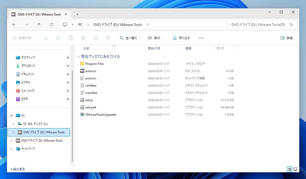Close the DVD ドライブ tab
The image size is (306, 179).
(66, 15)
